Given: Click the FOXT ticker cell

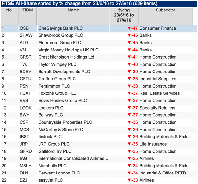Looking at the screenshot, I should 25,93.
